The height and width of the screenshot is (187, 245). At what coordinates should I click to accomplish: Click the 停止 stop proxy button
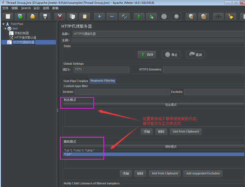click(x=171, y=54)
